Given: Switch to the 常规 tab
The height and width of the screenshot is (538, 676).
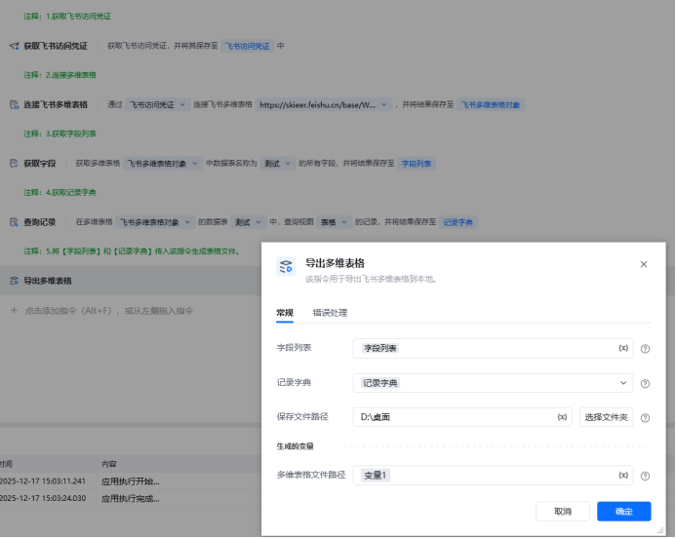Looking at the screenshot, I should tap(285, 313).
